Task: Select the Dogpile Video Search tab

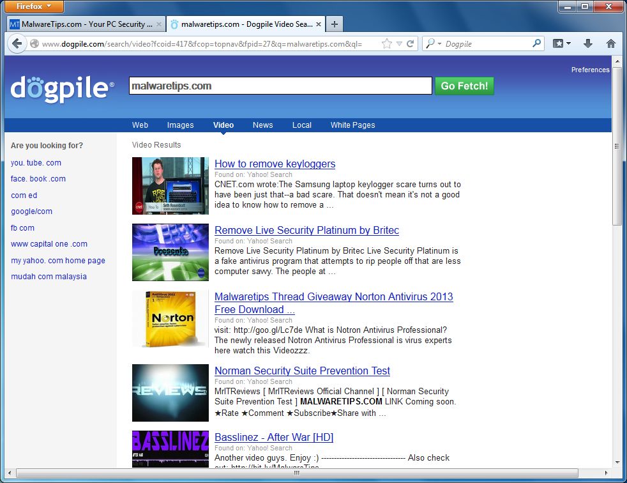Action: coord(246,24)
